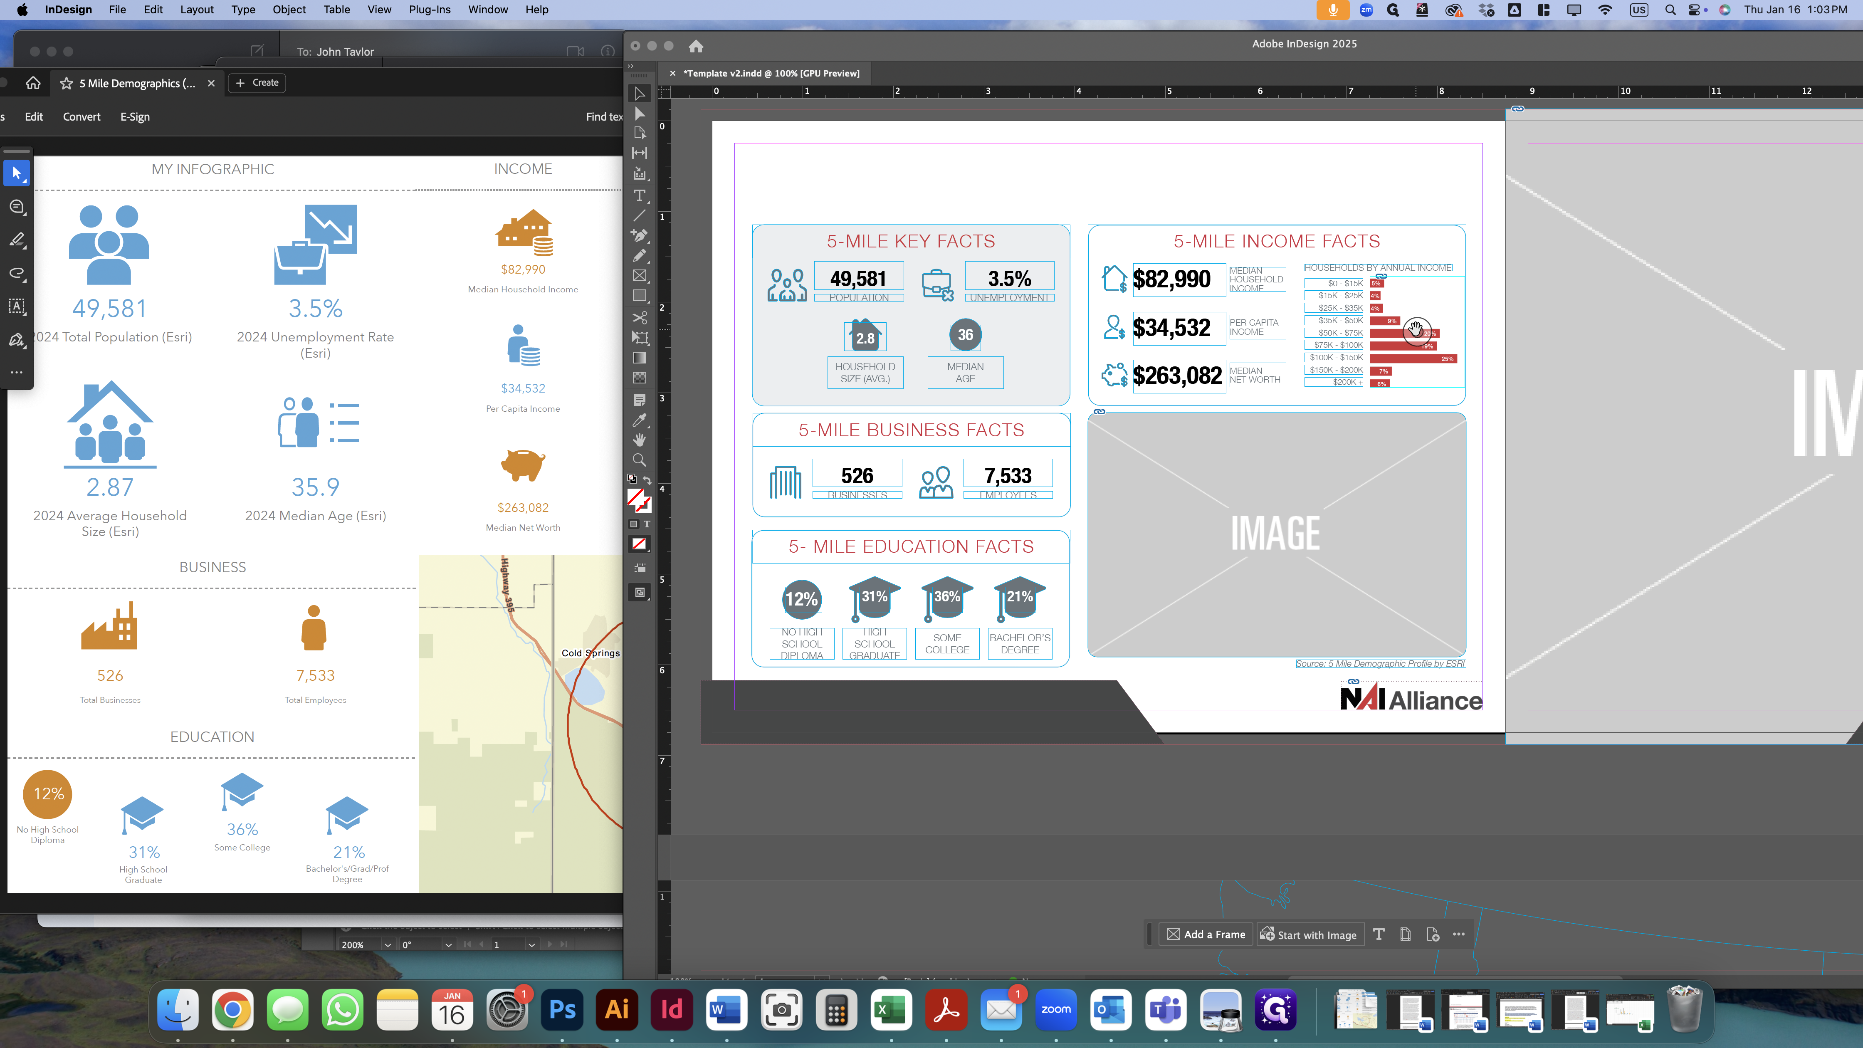Screen dimensions: 1863x1048
Task: Select the Acrobat sign pen tool
Action: pos(17,339)
